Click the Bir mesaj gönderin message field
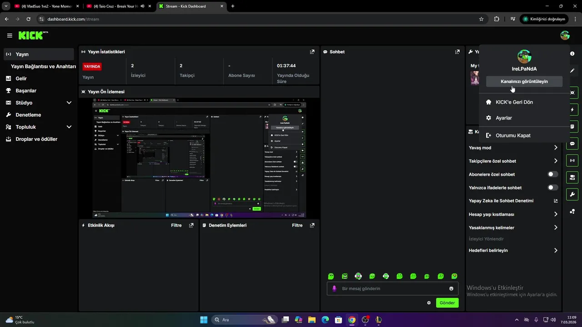Viewport: 582px width, 327px height. [x=393, y=288]
